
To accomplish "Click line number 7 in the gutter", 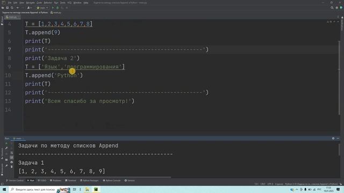I will point(10,50).
